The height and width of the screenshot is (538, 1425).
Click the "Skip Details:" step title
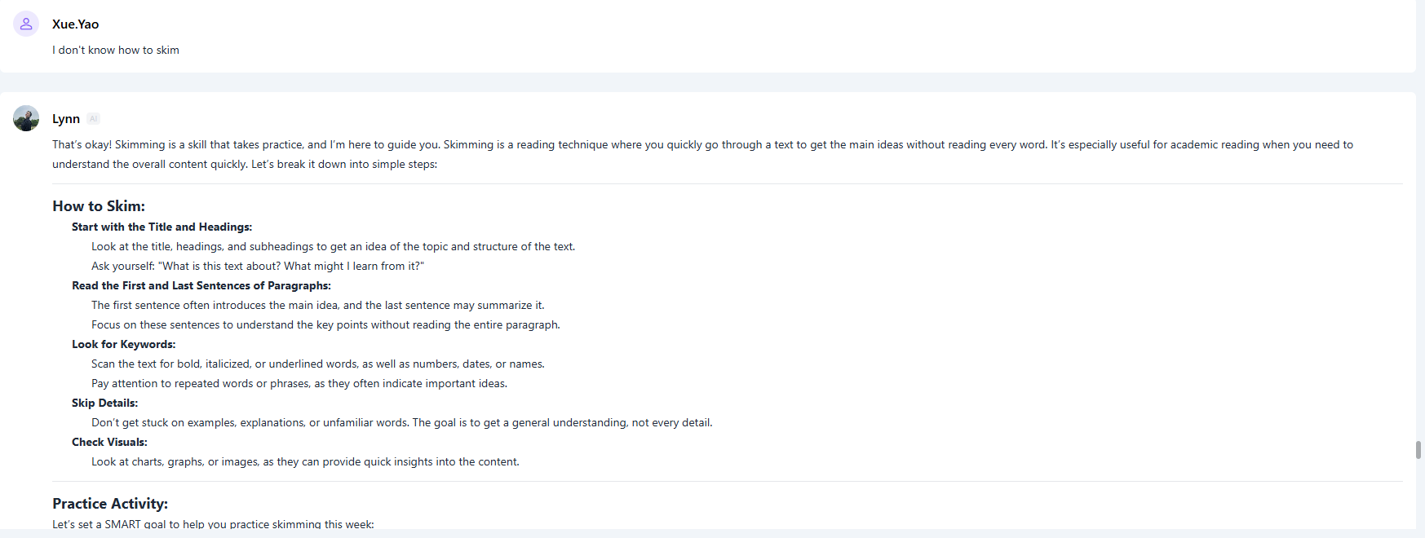104,403
